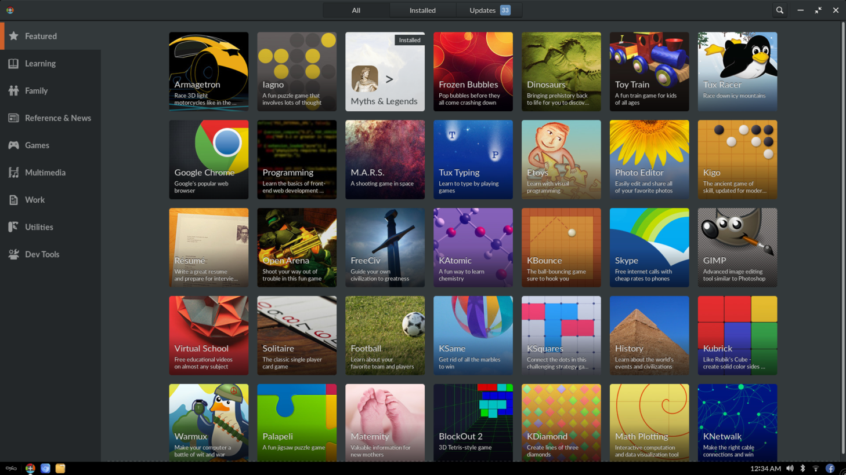Open the Etoys tile
The height and width of the screenshot is (475, 846).
tap(562, 160)
